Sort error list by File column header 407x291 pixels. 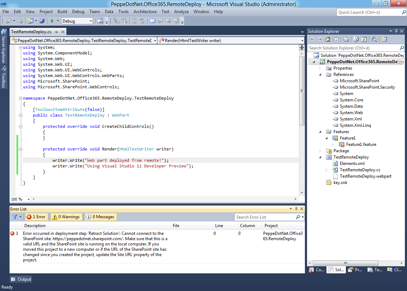coord(191,226)
